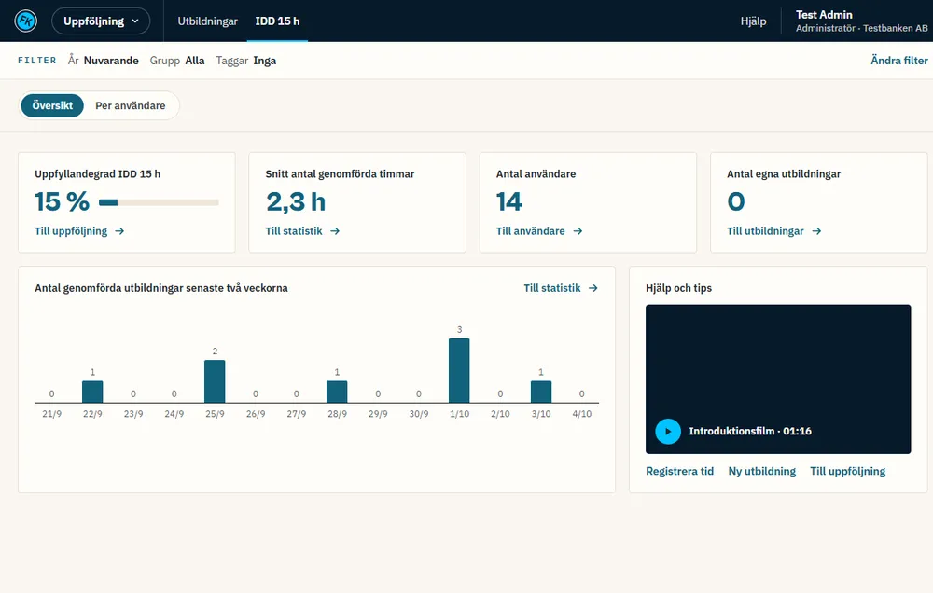Select the IDD 15 h tab
The image size is (933, 593).
point(277,21)
